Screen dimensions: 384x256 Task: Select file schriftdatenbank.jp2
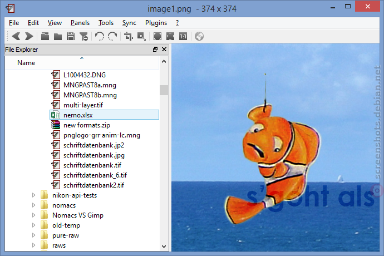click(x=93, y=145)
